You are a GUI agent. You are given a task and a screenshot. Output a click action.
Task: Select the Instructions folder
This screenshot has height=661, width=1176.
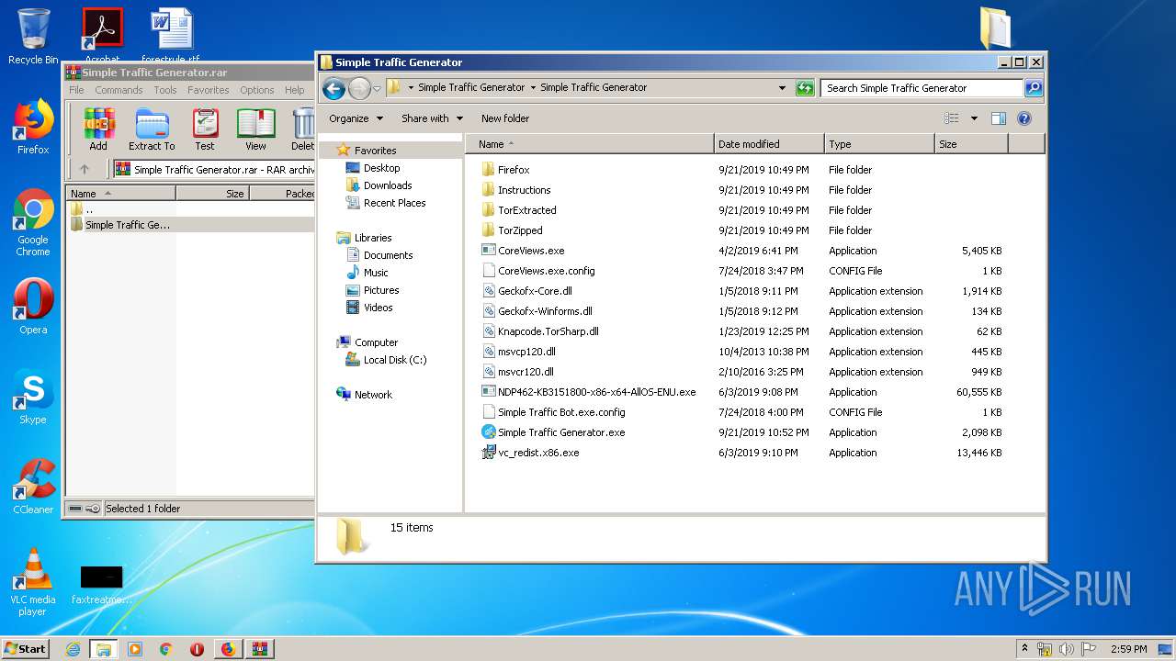click(x=524, y=190)
